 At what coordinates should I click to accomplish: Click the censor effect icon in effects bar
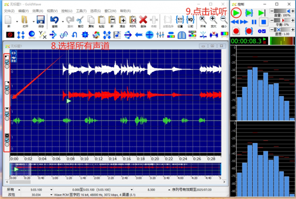click(10, 35)
